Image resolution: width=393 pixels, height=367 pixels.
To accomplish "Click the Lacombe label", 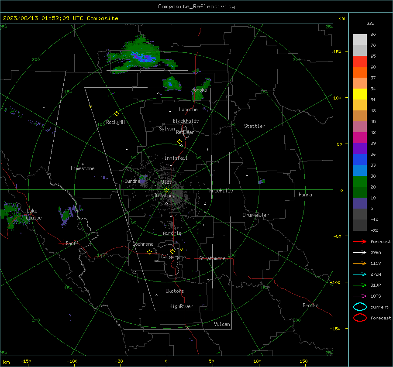I will coord(188,110).
